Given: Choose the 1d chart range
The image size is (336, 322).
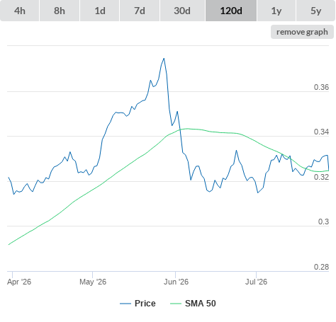Looking at the screenshot, I should [100, 11].
